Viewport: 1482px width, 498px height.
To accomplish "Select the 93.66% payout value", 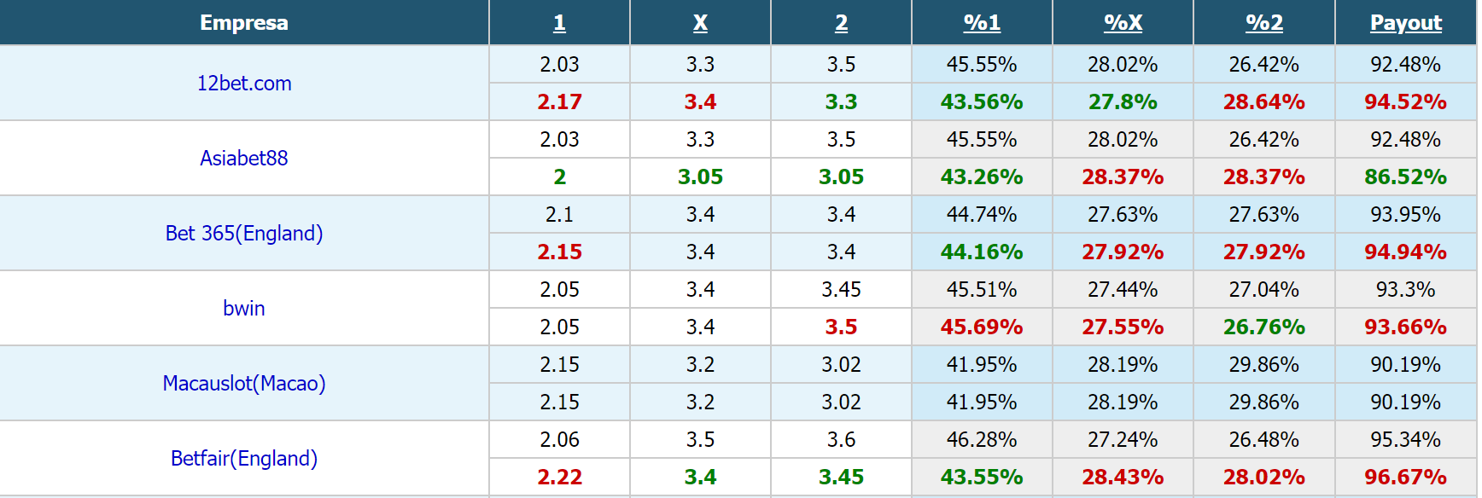I will (1405, 327).
